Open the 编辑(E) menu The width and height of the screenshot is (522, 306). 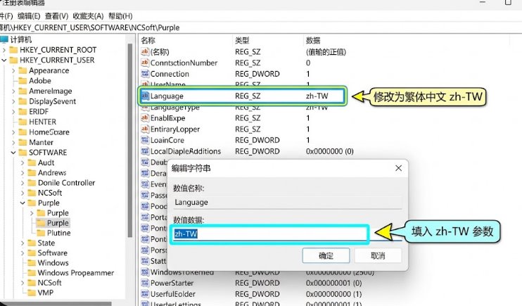(x=29, y=16)
